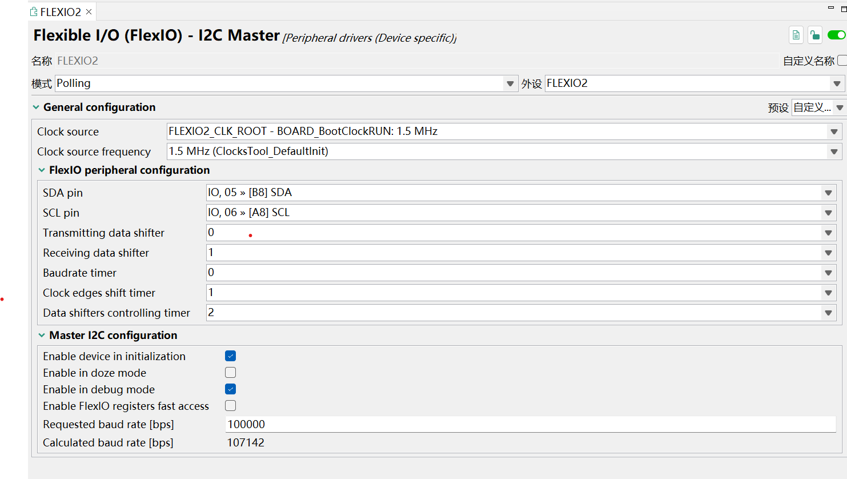847x479 pixels.
Task: Open the SDA pin dropdown
Action: click(828, 193)
